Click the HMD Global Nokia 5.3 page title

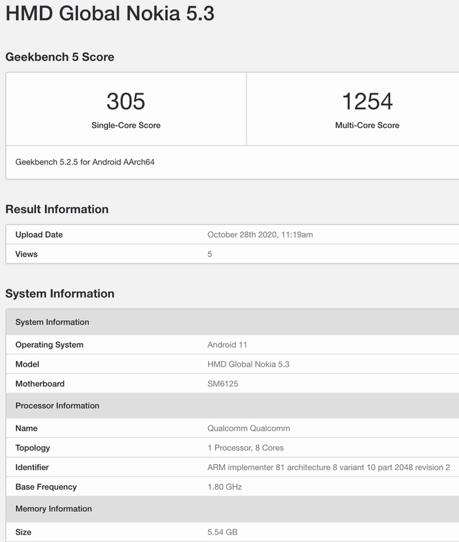coord(110,13)
